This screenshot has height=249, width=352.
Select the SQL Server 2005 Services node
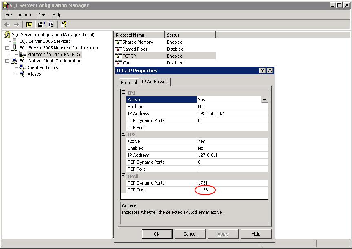click(45, 41)
